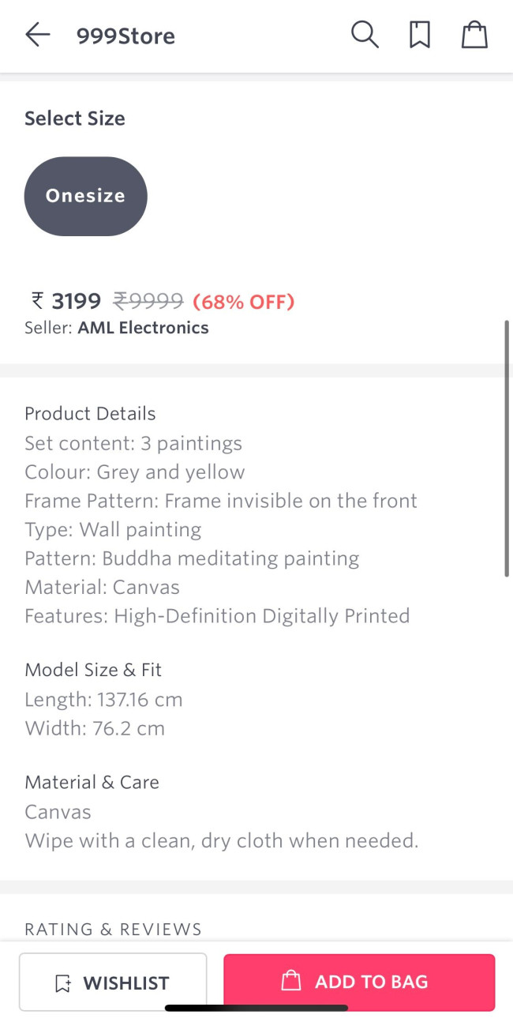The height and width of the screenshot is (1022, 513).
Task: Tap the 999Store title
Action: [125, 36]
